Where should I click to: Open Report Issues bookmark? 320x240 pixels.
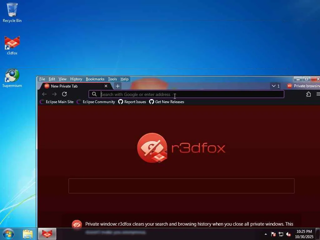coord(132,102)
